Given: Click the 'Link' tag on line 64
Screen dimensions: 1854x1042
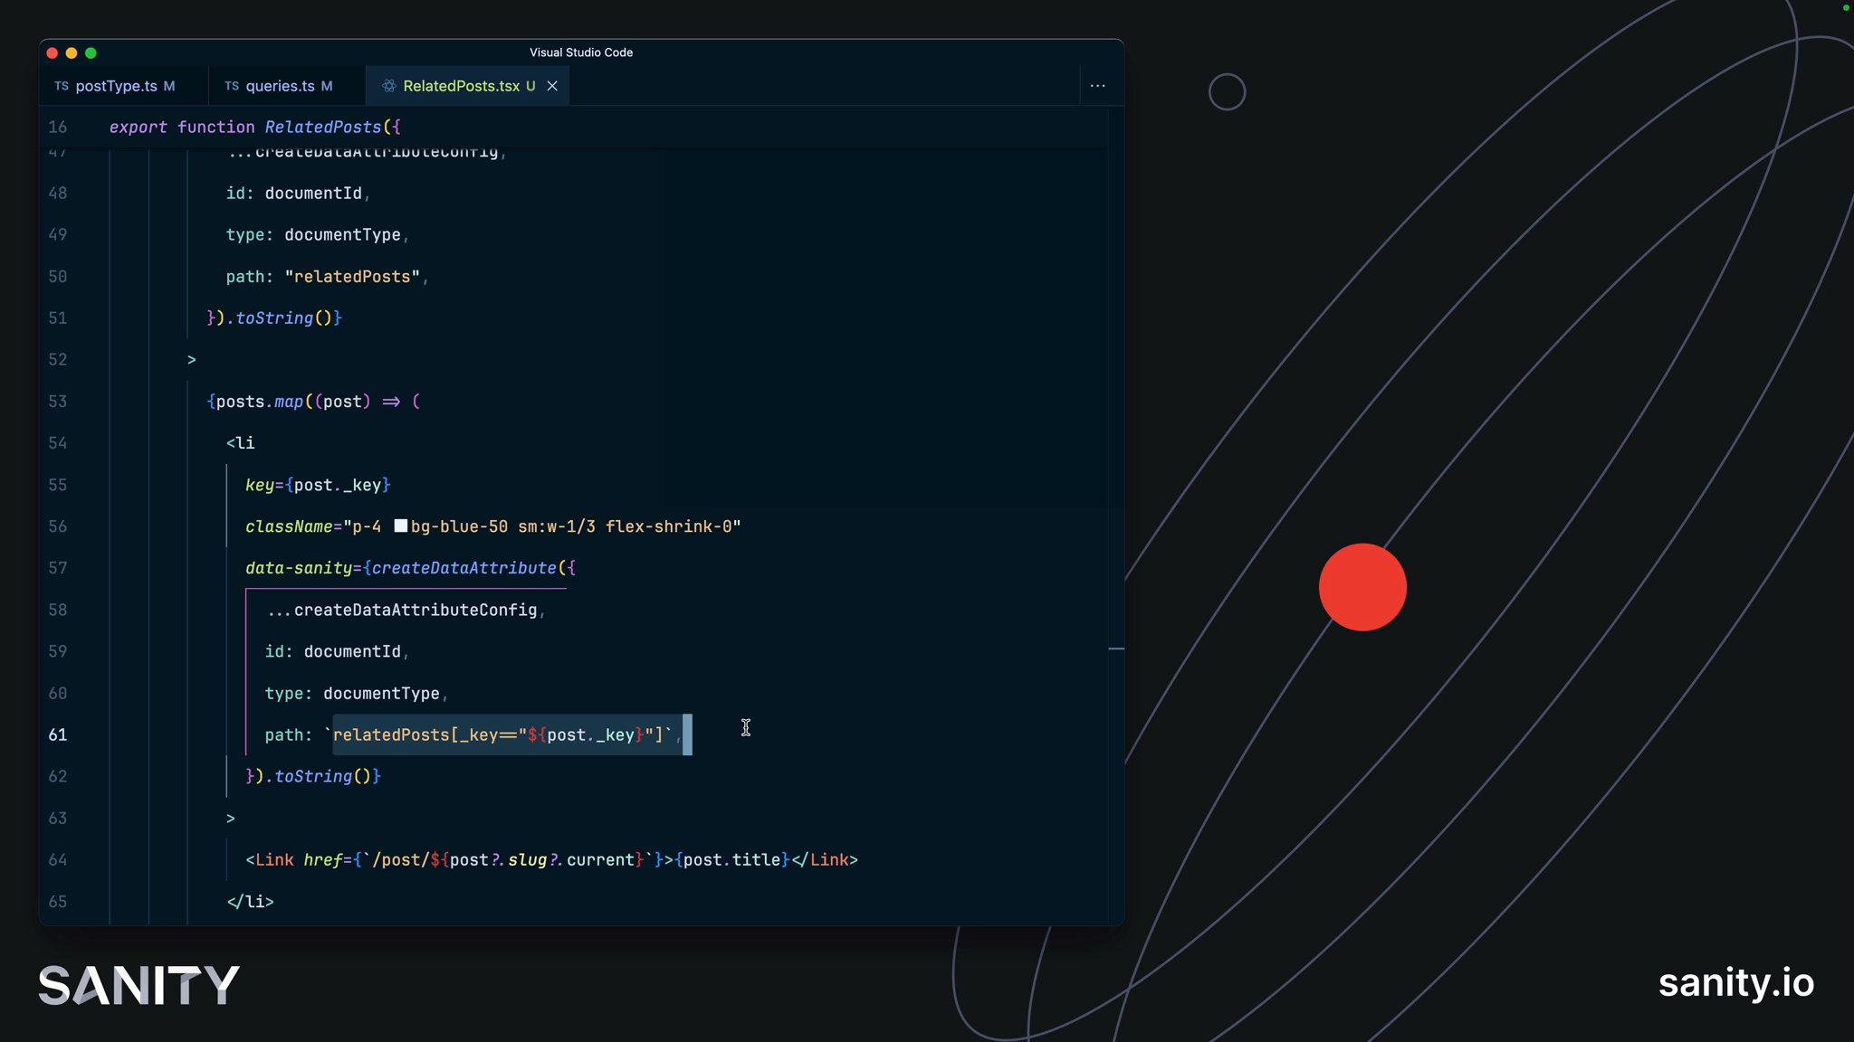Looking at the screenshot, I should click(x=274, y=859).
